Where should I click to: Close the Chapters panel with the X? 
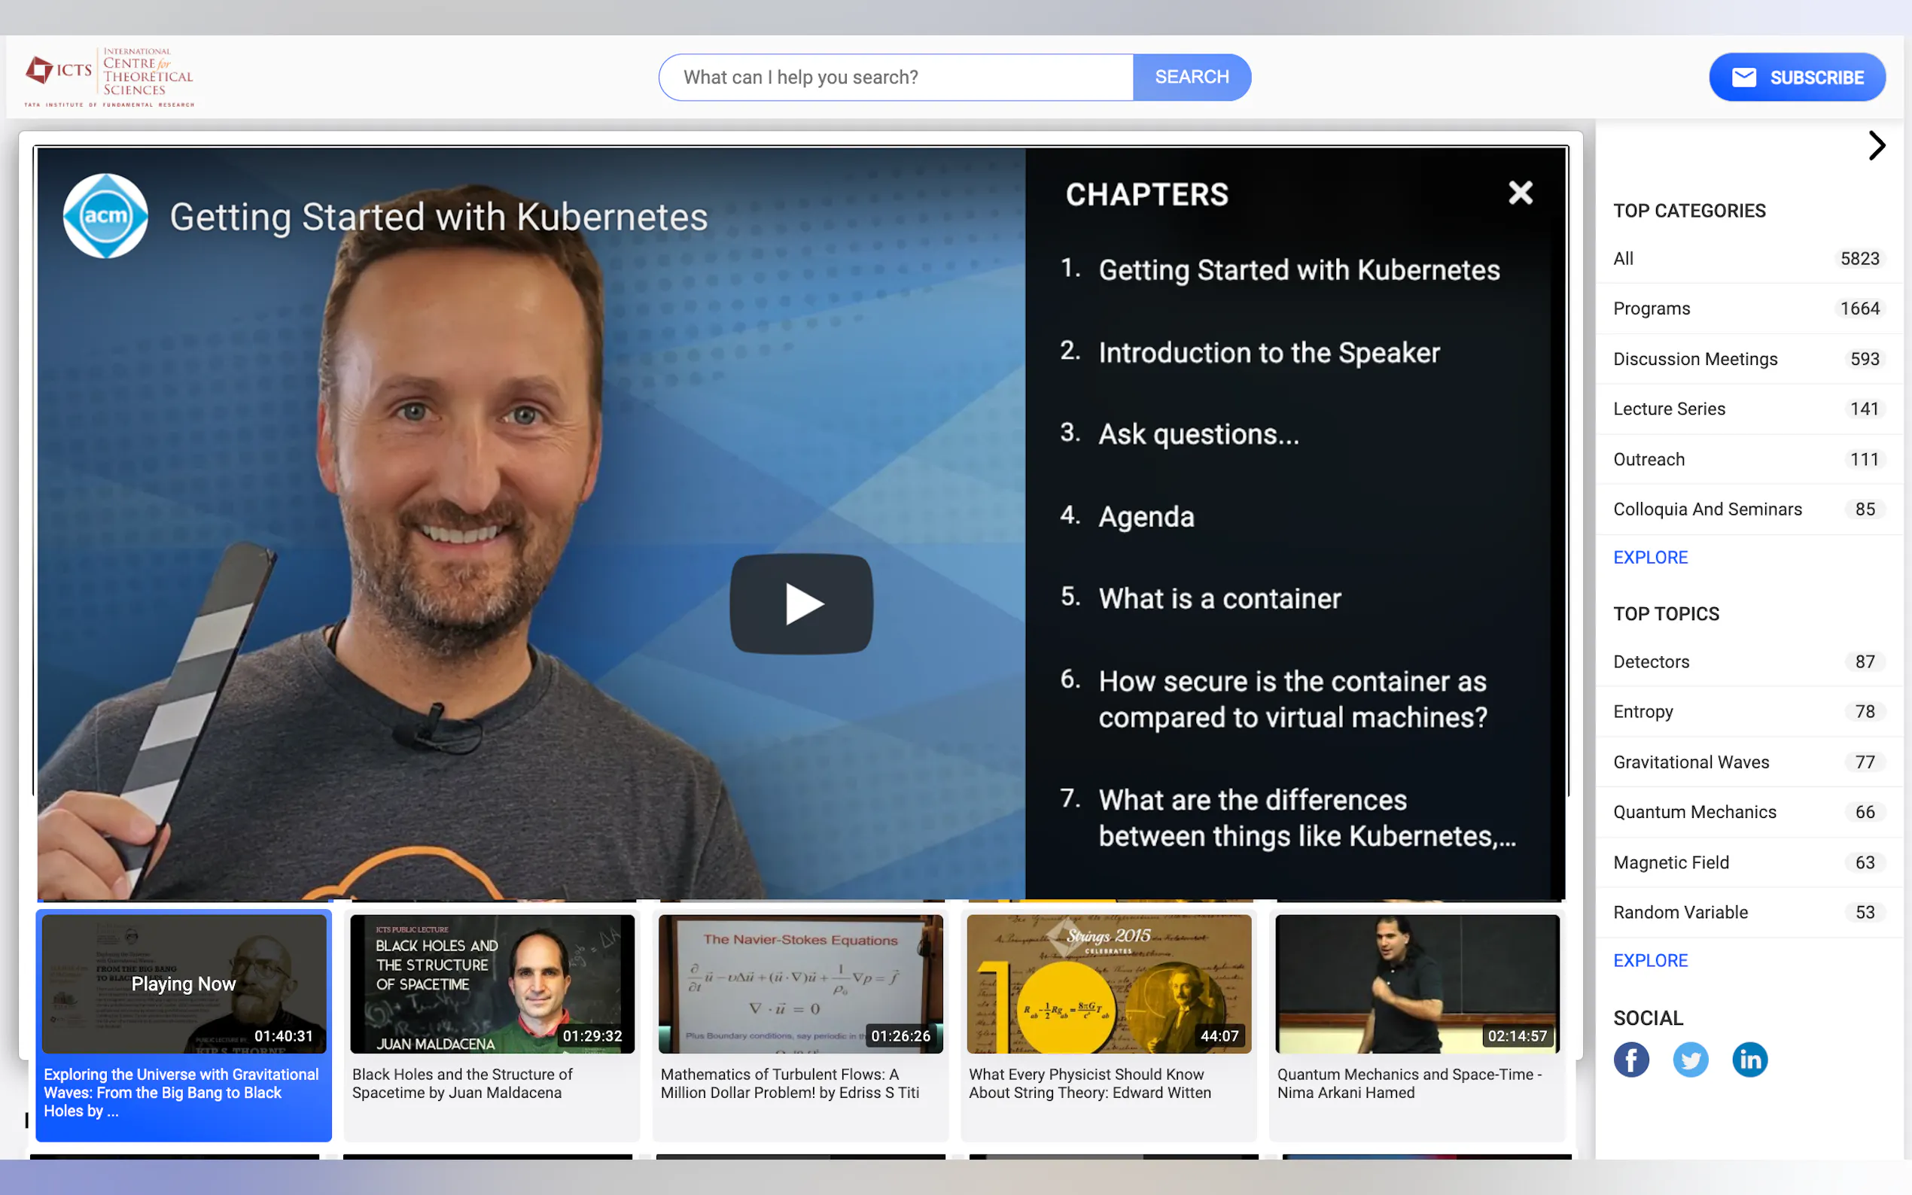1519,193
